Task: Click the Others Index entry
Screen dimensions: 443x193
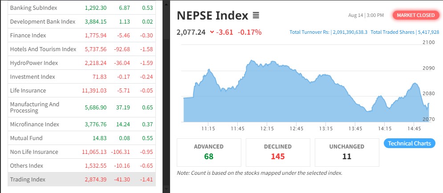Action: point(27,166)
